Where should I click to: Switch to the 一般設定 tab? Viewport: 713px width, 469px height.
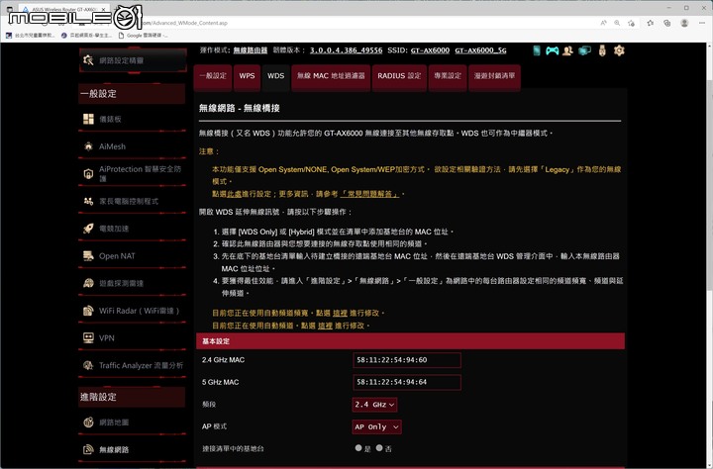(213, 76)
